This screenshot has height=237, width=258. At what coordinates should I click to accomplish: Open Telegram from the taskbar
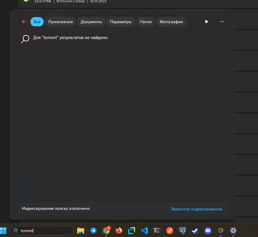tap(93, 231)
